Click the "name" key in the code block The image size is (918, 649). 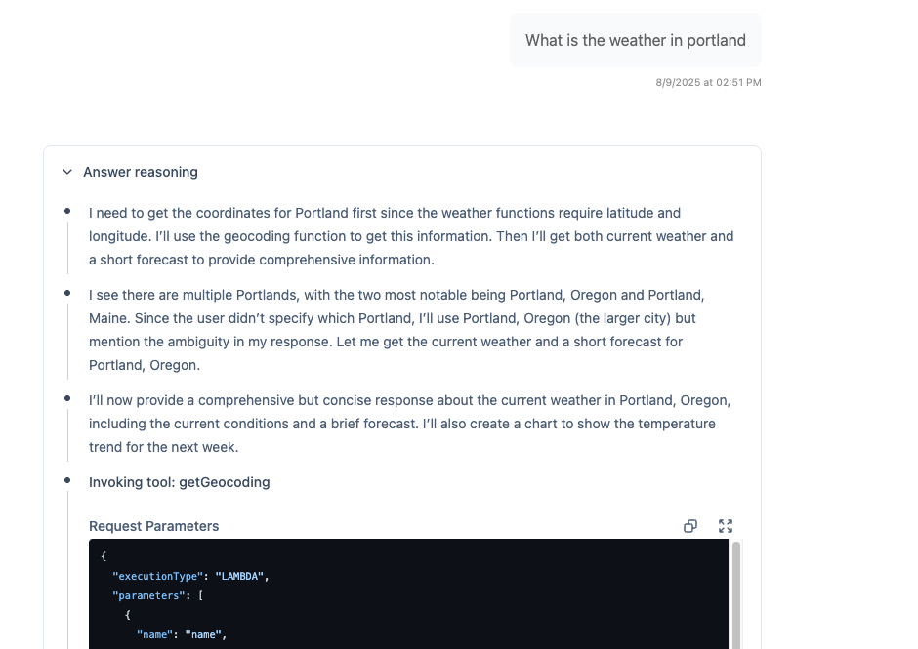(x=154, y=635)
